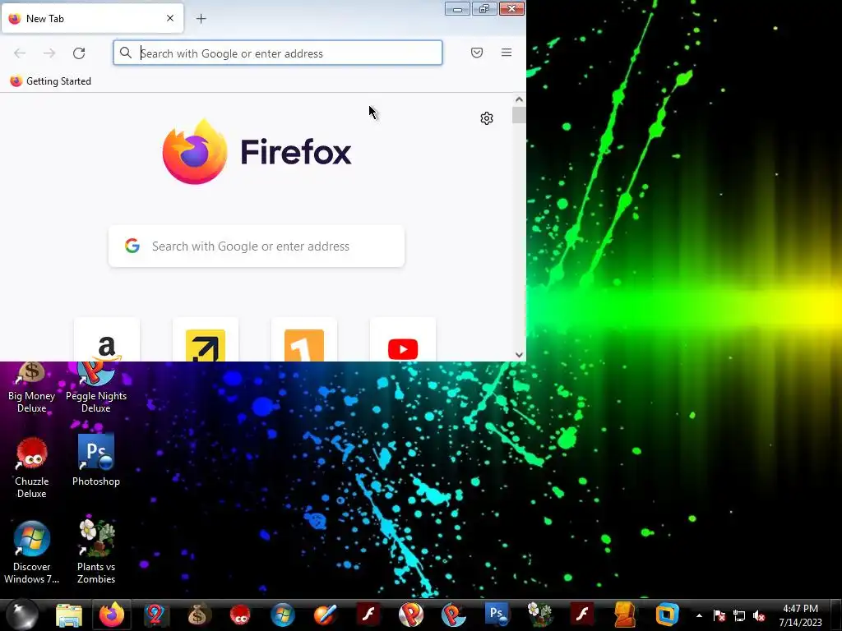
Task: Focus the address bar search field
Action: 278,53
